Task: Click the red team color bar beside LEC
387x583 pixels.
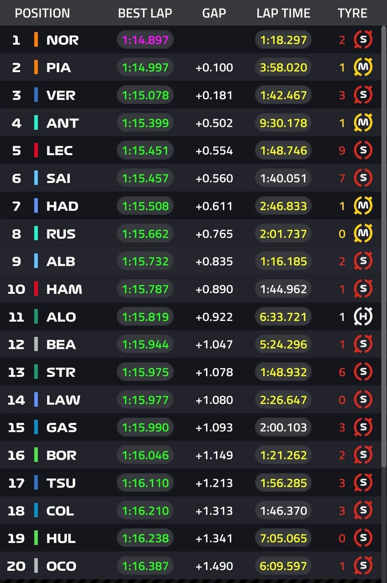Action: pos(36,151)
